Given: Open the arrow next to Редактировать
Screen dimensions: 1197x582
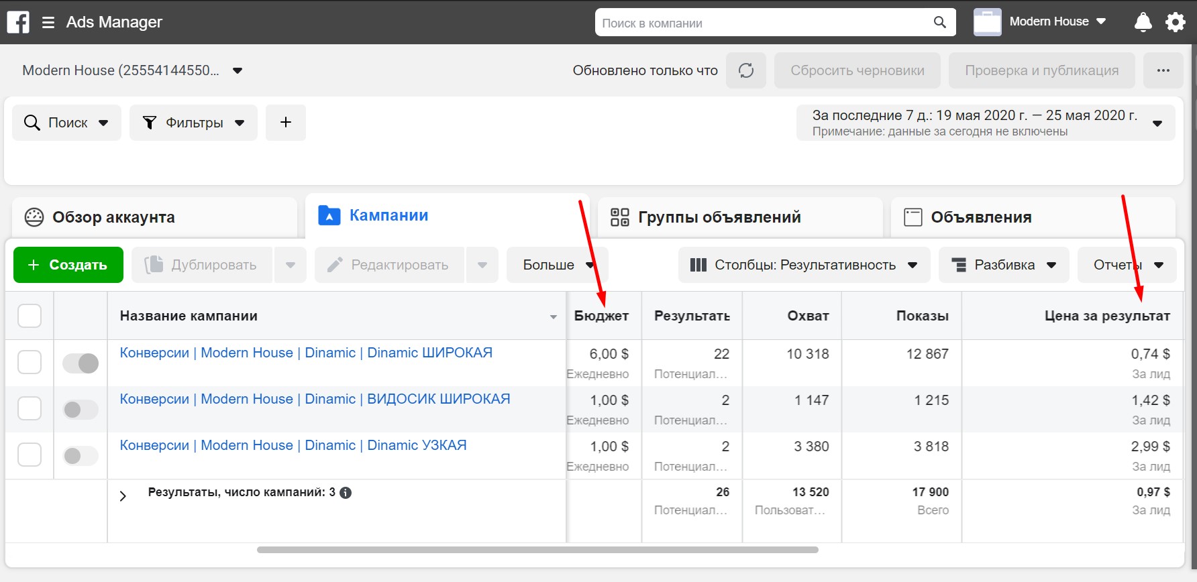Looking at the screenshot, I should (482, 265).
